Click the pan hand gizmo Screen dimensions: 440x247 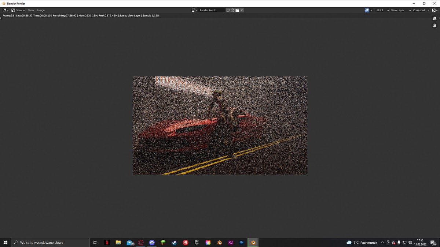coord(434,25)
